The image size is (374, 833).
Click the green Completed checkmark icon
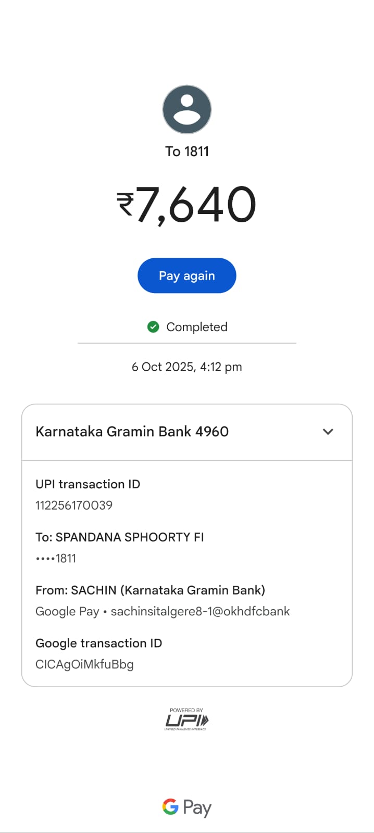pos(153,327)
